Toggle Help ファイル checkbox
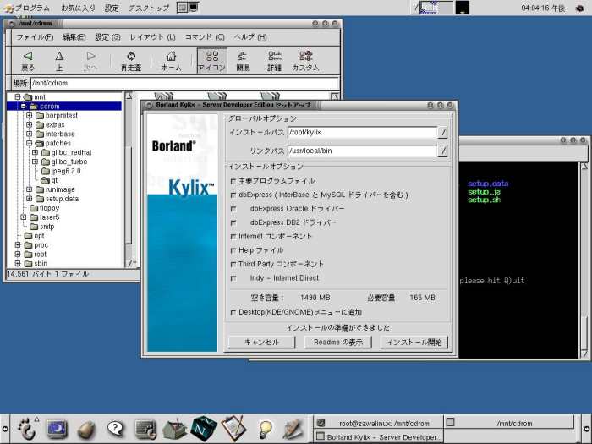This screenshot has height=444, width=592. point(233,250)
